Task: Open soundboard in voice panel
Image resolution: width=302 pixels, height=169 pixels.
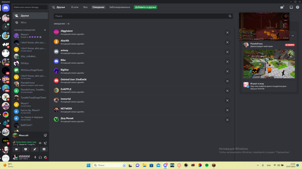Action: coord(44,149)
